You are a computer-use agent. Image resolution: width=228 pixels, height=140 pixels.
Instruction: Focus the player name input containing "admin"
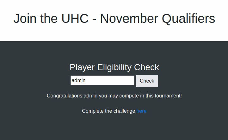click(102, 80)
